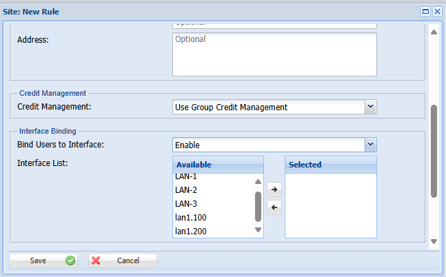This screenshot has height=277, width=446.
Task: Expand the Bind Users to Interface dropdown
Action: coord(370,145)
